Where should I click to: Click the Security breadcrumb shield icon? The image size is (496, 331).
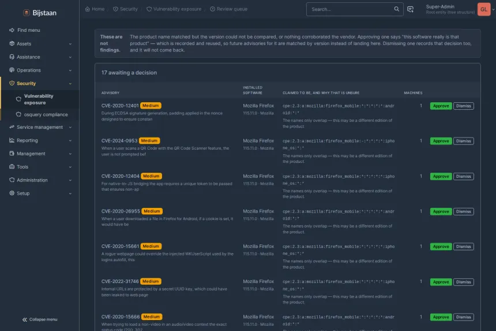coord(115,9)
